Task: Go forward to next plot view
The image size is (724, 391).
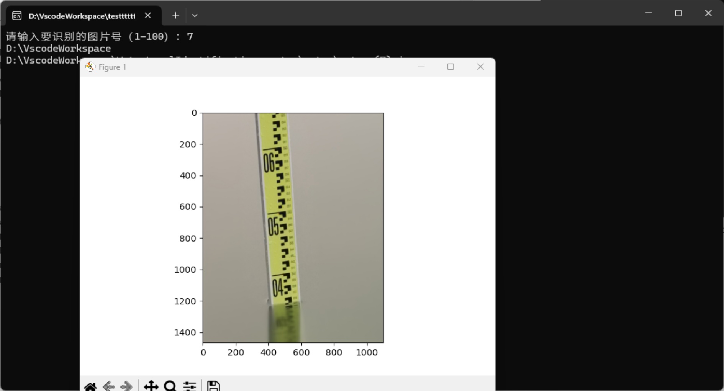Action: (x=126, y=386)
